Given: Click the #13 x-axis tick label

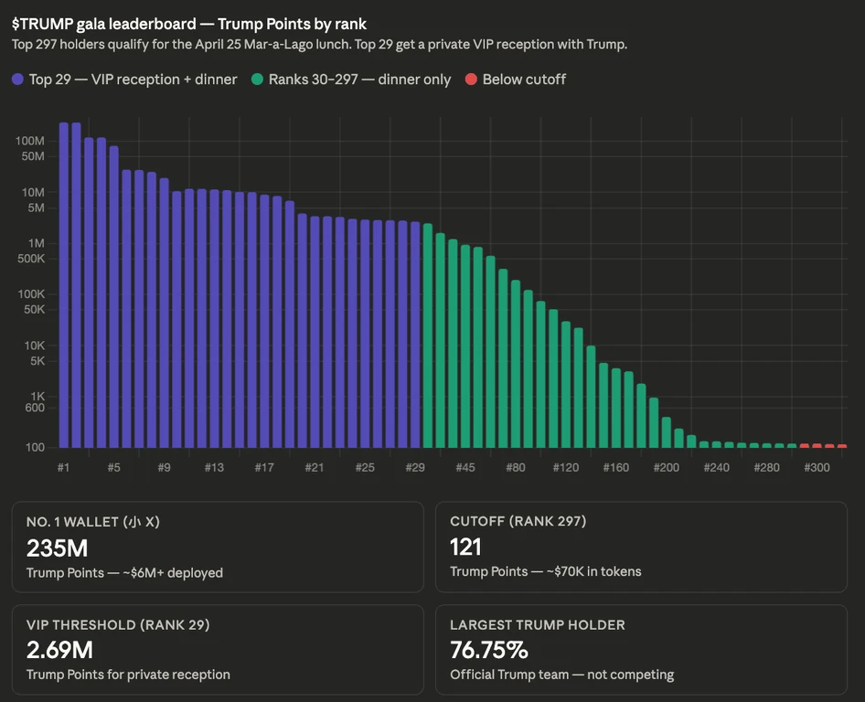Looking at the screenshot, I should coord(215,468).
